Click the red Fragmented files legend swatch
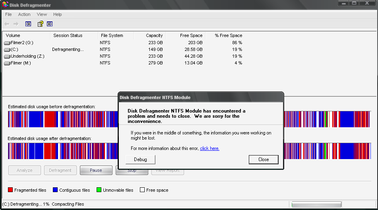The image size is (378, 210). [x=10, y=190]
